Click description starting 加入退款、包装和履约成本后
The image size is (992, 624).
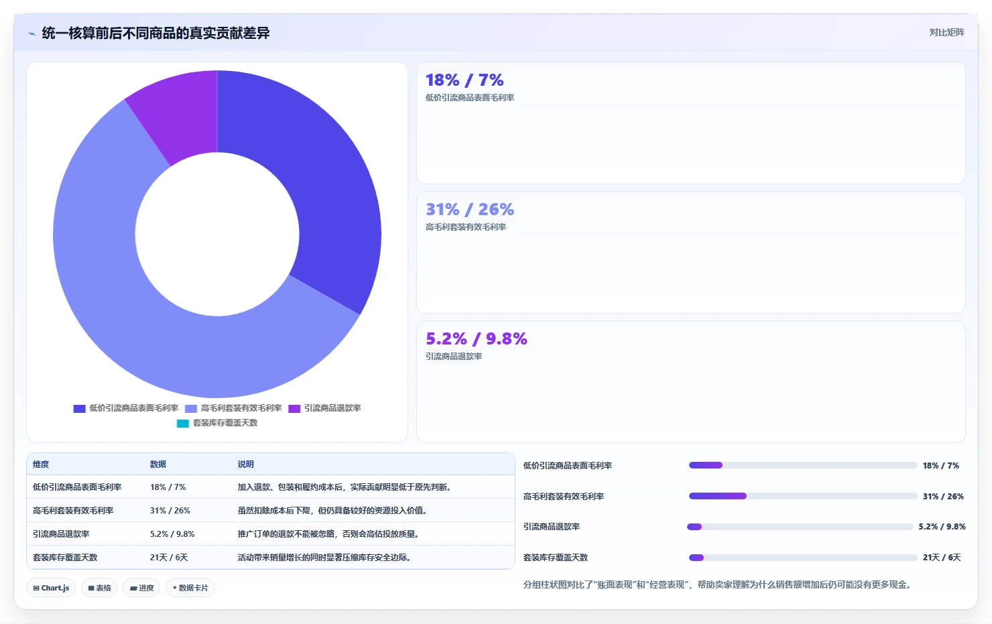347,487
